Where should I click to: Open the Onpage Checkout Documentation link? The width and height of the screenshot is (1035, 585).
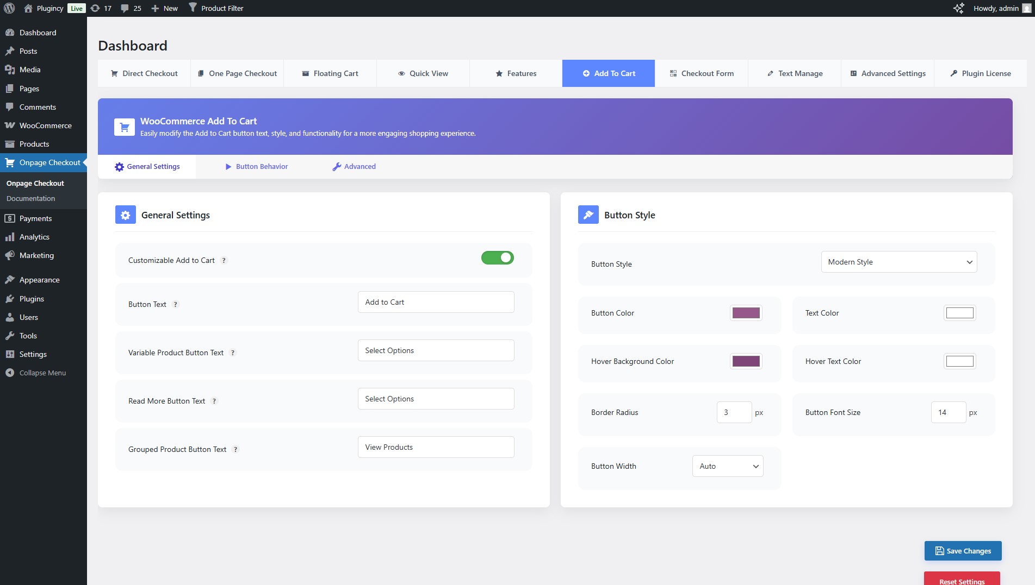[x=31, y=198]
